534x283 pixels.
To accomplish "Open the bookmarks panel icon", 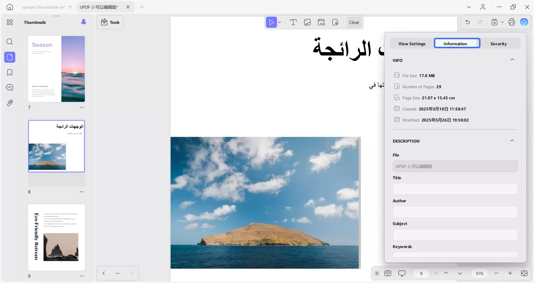I will [10, 73].
